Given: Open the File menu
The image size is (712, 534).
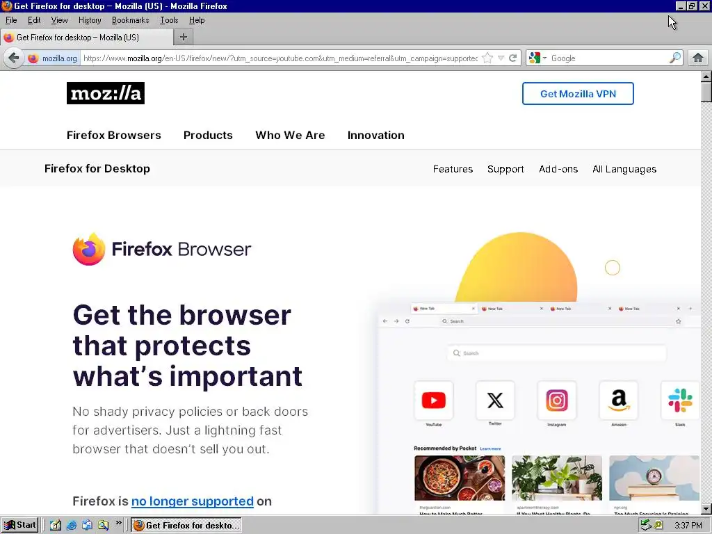Looking at the screenshot, I should click(x=11, y=20).
